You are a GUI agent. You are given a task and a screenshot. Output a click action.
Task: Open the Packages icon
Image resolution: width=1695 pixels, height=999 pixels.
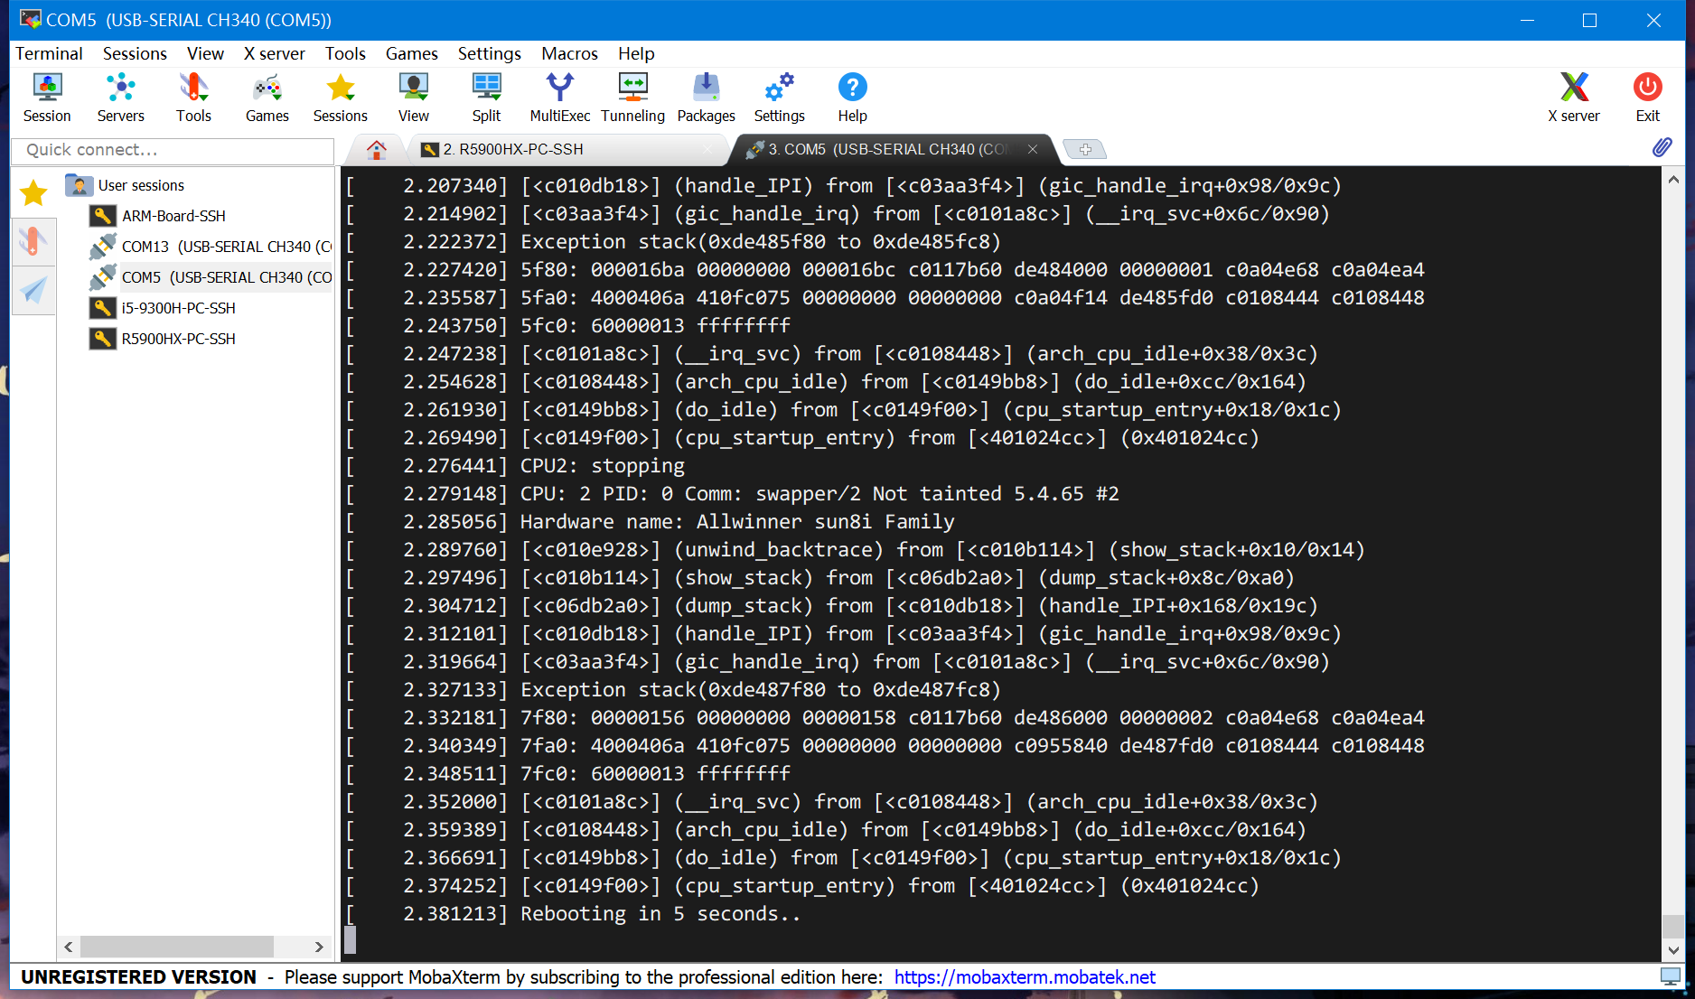point(706,98)
